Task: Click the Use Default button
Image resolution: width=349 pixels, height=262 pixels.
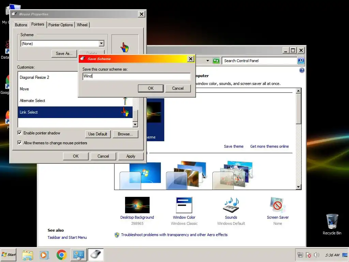Action: [x=98, y=134]
